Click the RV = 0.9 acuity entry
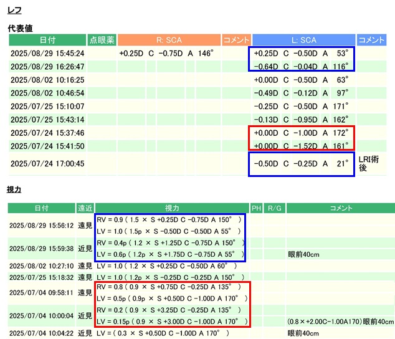395x339 pixels. (168, 220)
